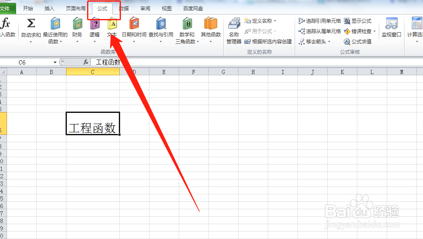The image size is (423, 239).
Task: Switch to the 数据 ribbon tab
Action: 123,8
